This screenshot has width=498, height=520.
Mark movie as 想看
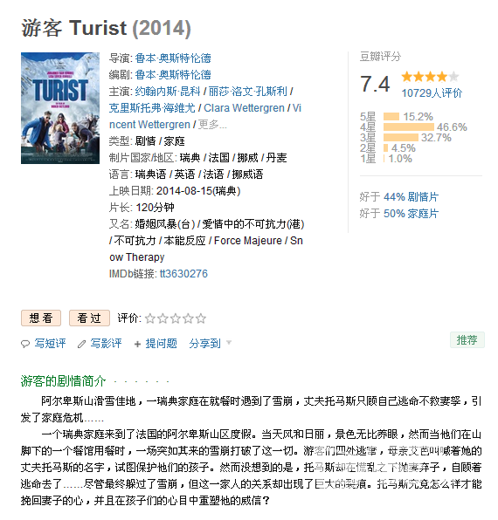[41, 318]
